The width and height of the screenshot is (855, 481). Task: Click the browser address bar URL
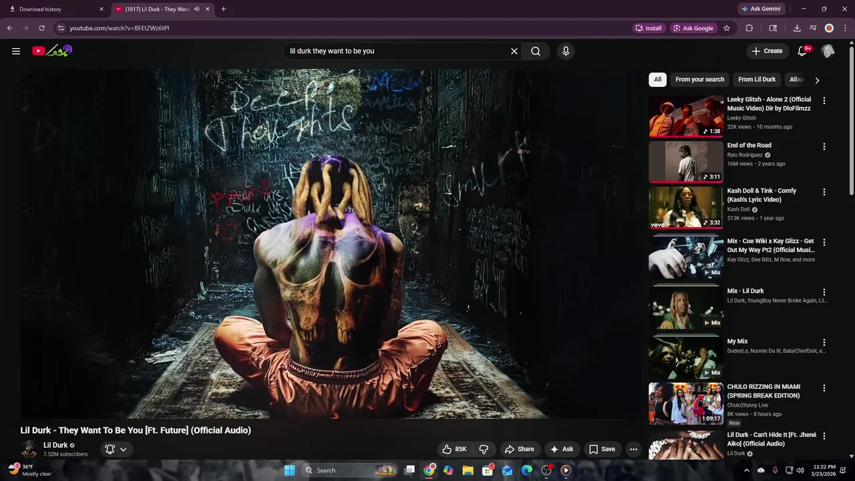120,28
